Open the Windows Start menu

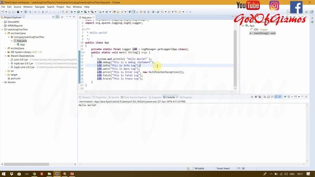[x=3, y=174]
